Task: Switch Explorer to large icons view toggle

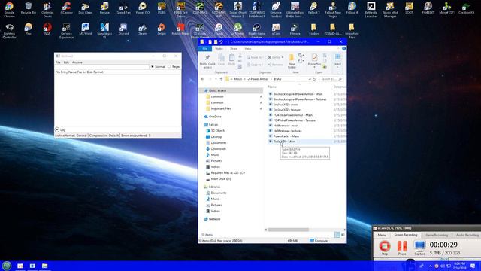Action: point(343,235)
